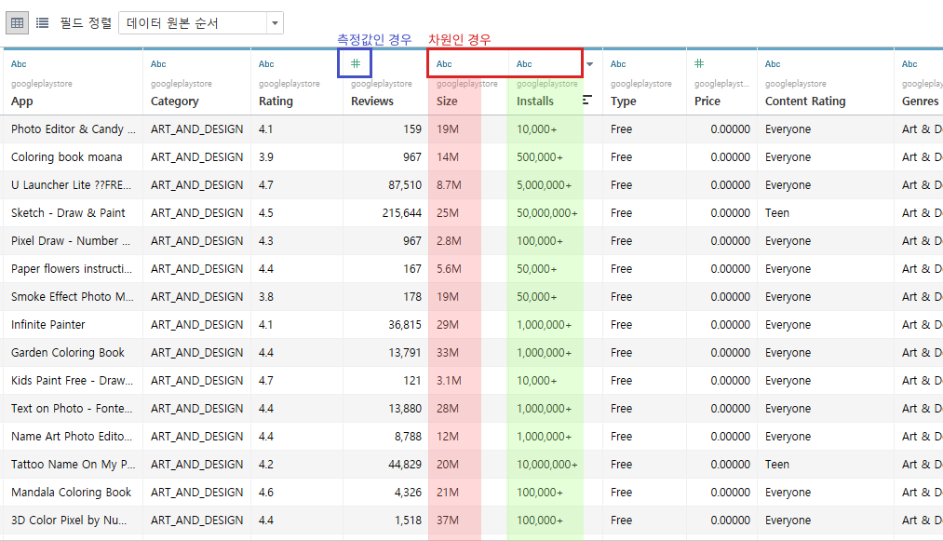Change data type icon of App field
This screenshot has height=541, width=943.
(x=19, y=64)
